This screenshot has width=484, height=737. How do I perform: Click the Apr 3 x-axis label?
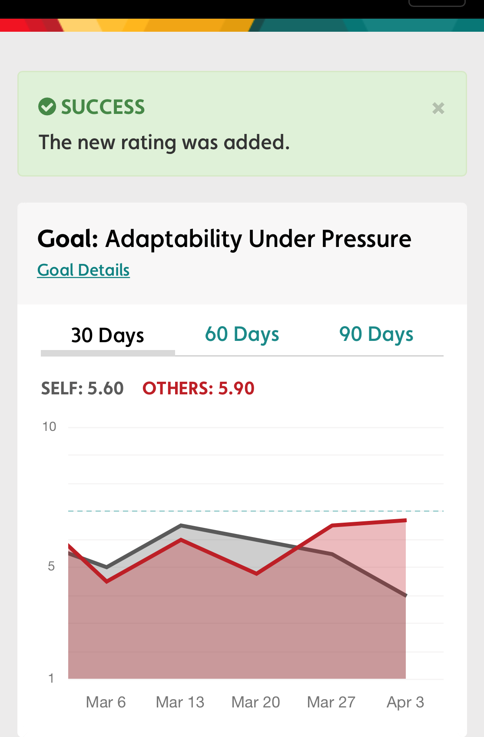(x=405, y=702)
